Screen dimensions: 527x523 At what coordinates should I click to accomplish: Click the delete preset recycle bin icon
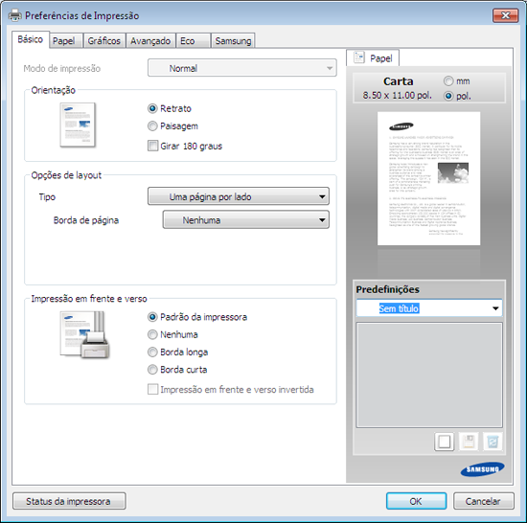493,442
